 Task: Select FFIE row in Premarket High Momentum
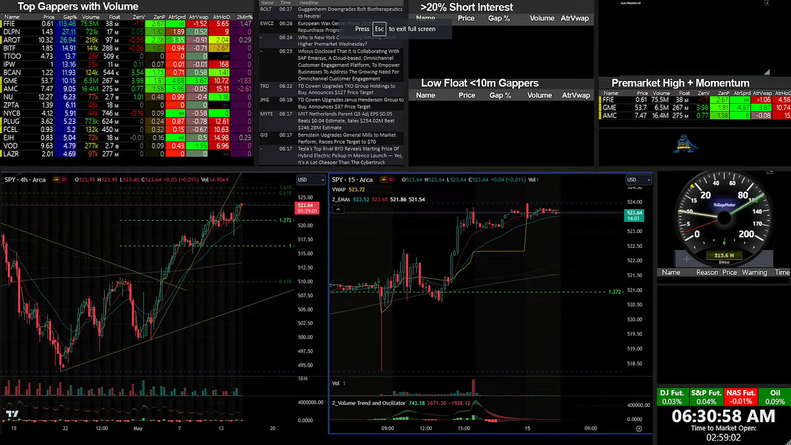pyautogui.click(x=695, y=100)
